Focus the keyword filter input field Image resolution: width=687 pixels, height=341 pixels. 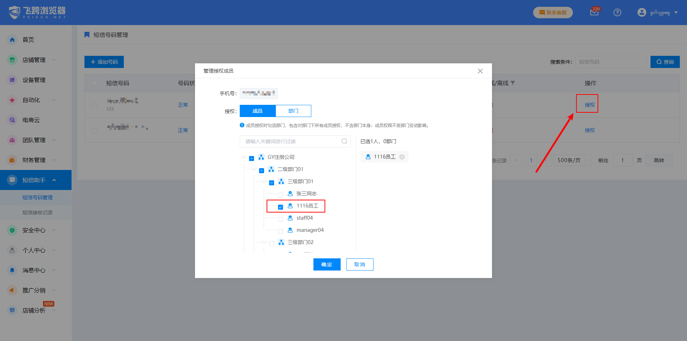point(290,141)
